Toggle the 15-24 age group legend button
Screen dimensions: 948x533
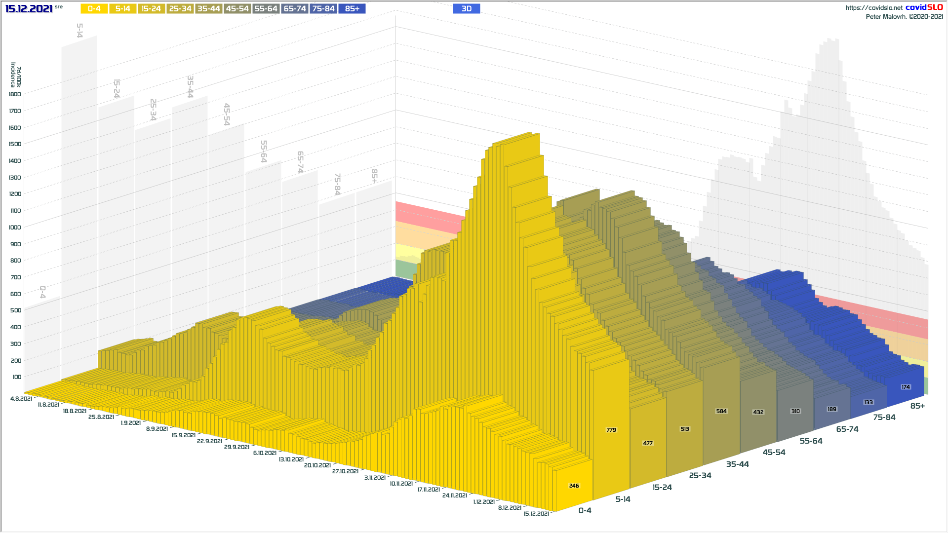point(151,9)
